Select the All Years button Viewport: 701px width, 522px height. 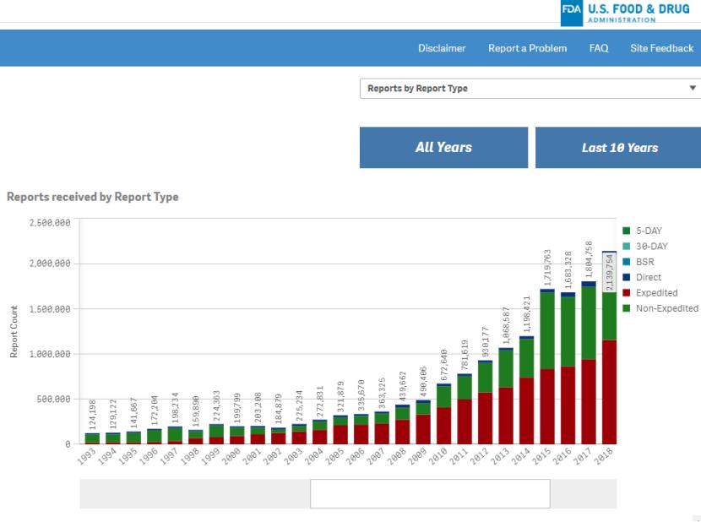pyautogui.click(x=443, y=148)
